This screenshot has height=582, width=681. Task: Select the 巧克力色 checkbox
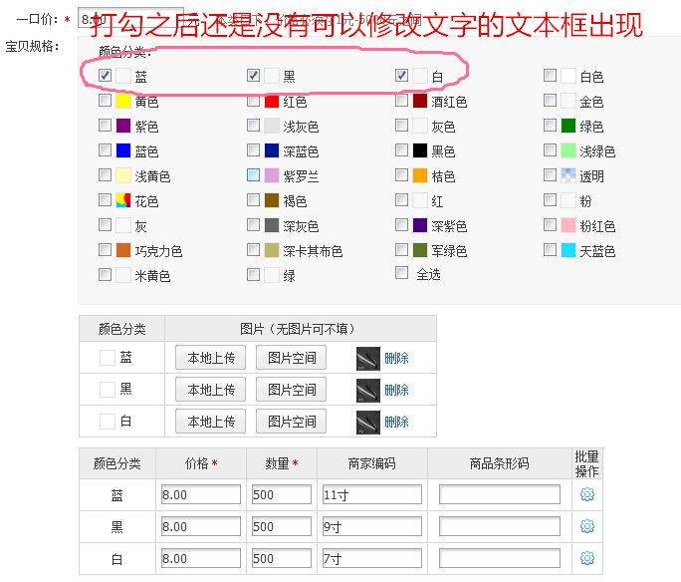(x=106, y=250)
